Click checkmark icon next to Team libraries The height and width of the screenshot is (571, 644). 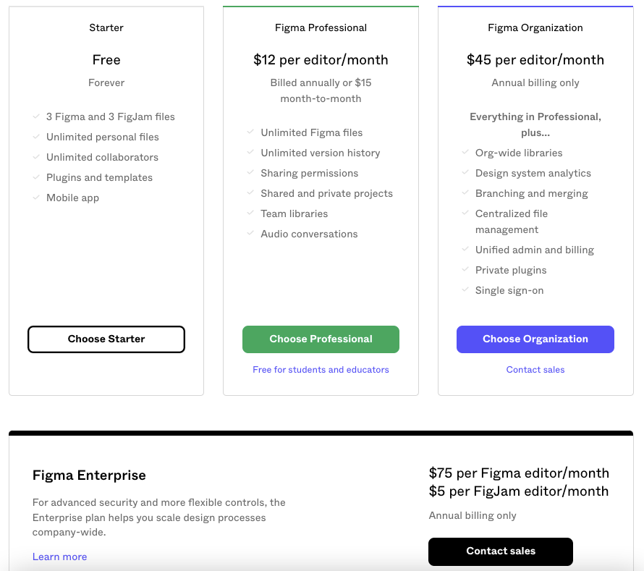click(x=250, y=213)
